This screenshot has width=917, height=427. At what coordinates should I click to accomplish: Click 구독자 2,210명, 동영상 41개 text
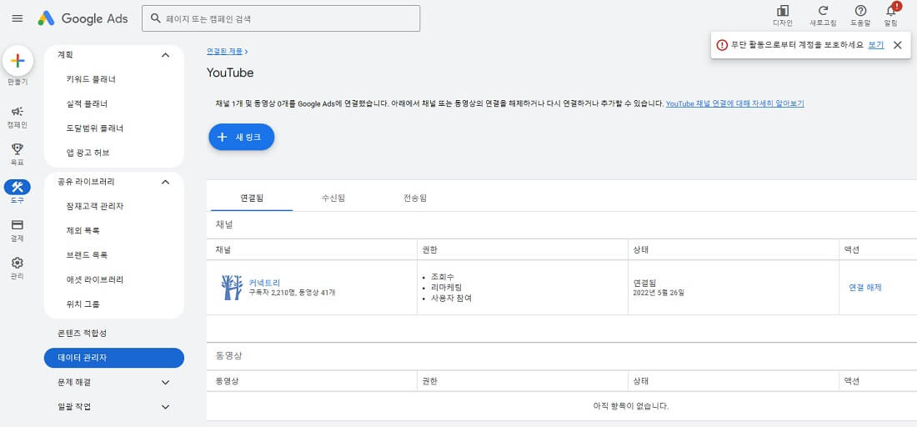tap(293, 293)
